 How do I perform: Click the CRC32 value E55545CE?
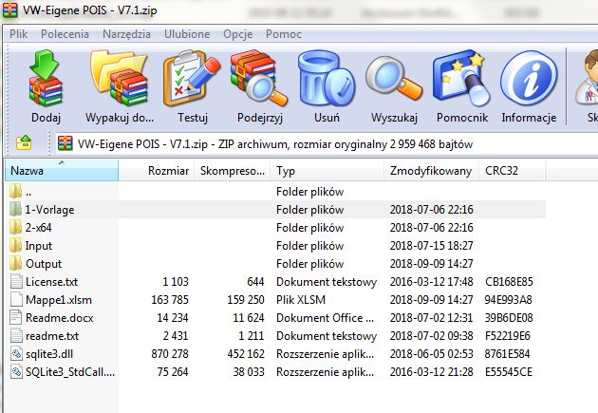[x=509, y=372]
